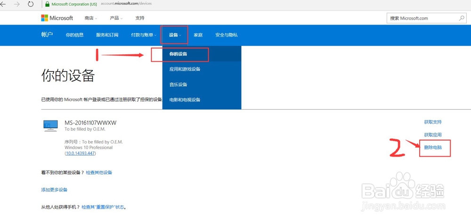Click the Microsoft logo
The image size is (471, 222).
[57, 18]
